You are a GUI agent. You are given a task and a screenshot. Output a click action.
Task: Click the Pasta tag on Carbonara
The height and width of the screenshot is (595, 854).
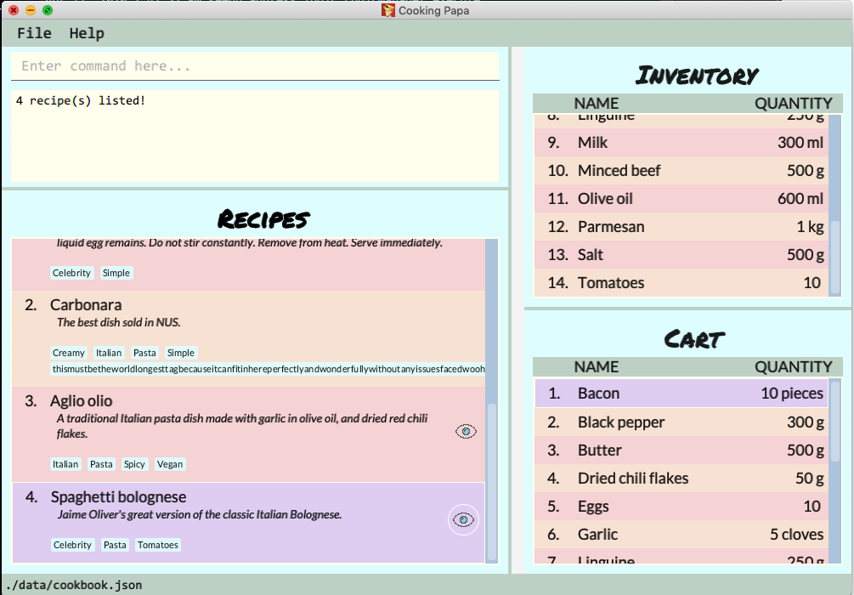144,353
